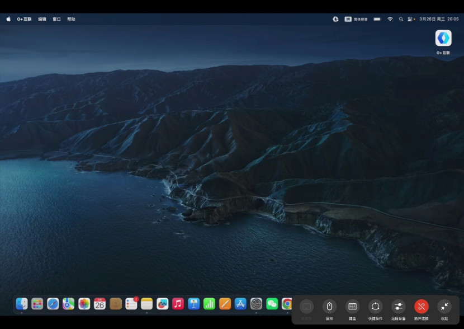Open WeChat from the Dock
Viewport: 464px width, 329px height.
coord(272,304)
